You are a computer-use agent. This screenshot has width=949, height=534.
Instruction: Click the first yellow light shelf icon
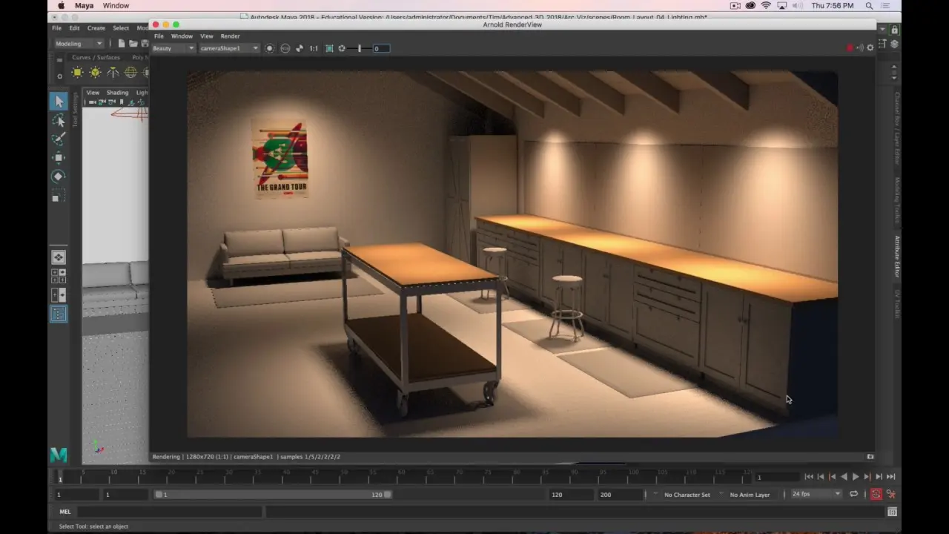click(77, 72)
